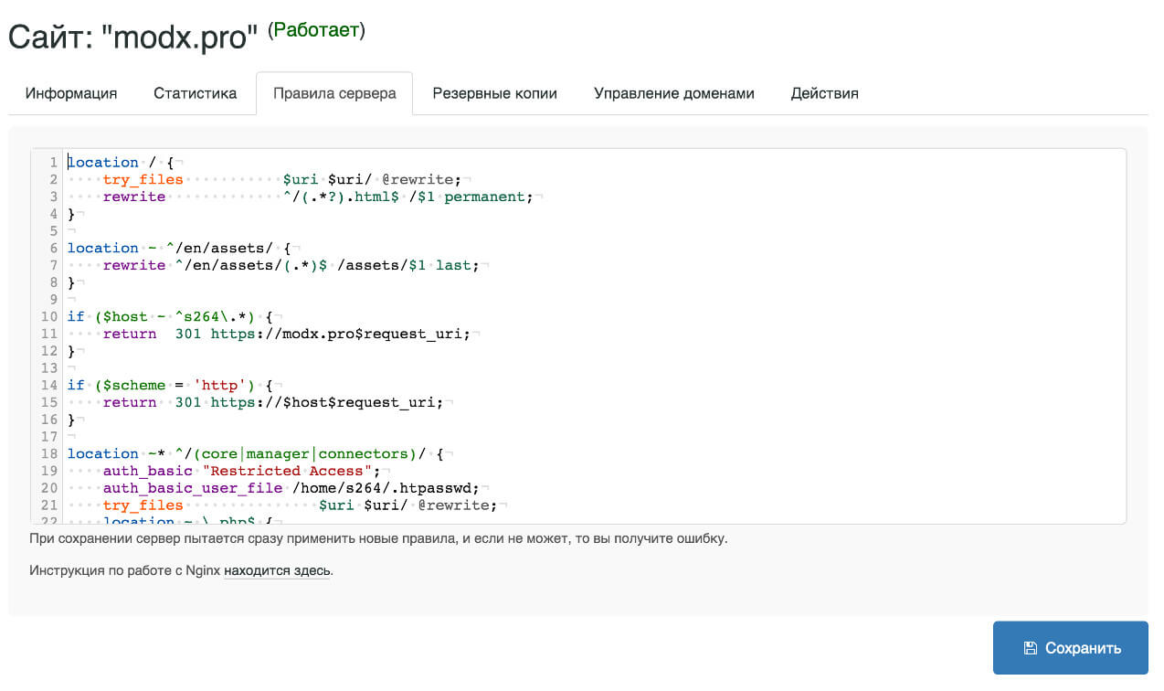Open the Информация tab
The image size is (1164, 691).
click(71, 93)
